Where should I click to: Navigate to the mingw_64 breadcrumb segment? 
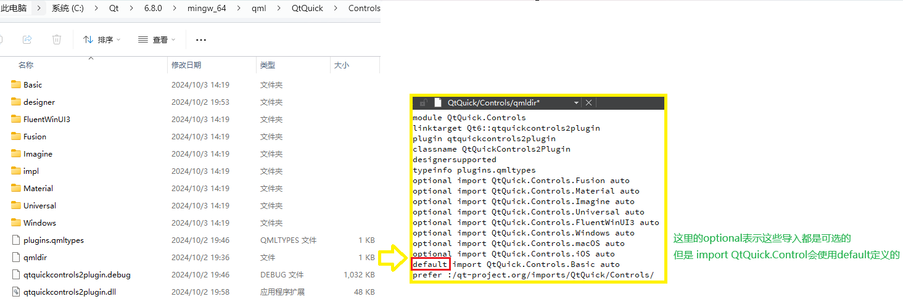(207, 9)
